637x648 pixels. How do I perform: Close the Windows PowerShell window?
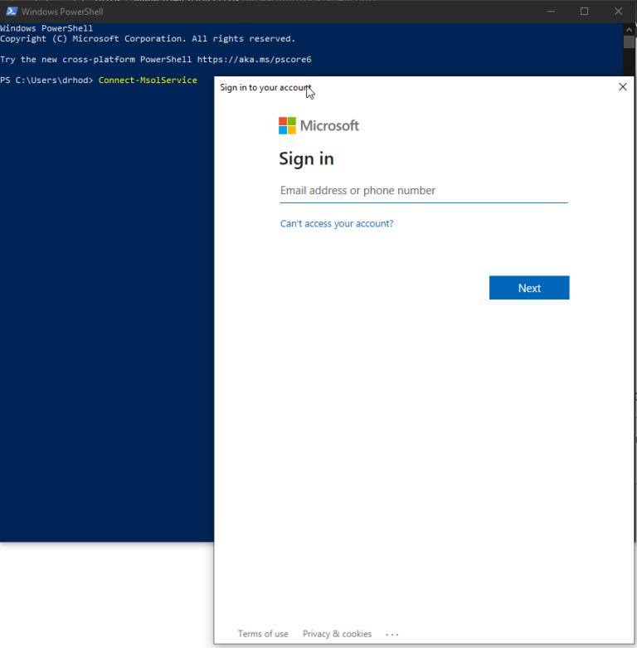618,12
